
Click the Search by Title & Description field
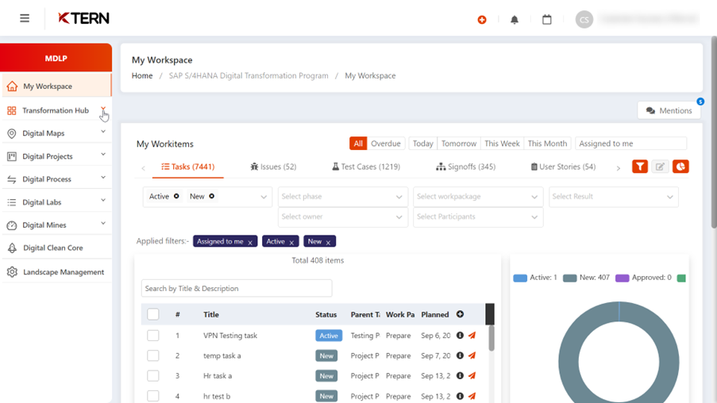237,288
